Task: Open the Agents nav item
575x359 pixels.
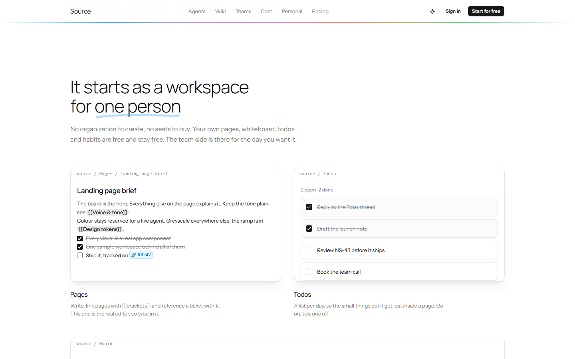Action: point(197,11)
